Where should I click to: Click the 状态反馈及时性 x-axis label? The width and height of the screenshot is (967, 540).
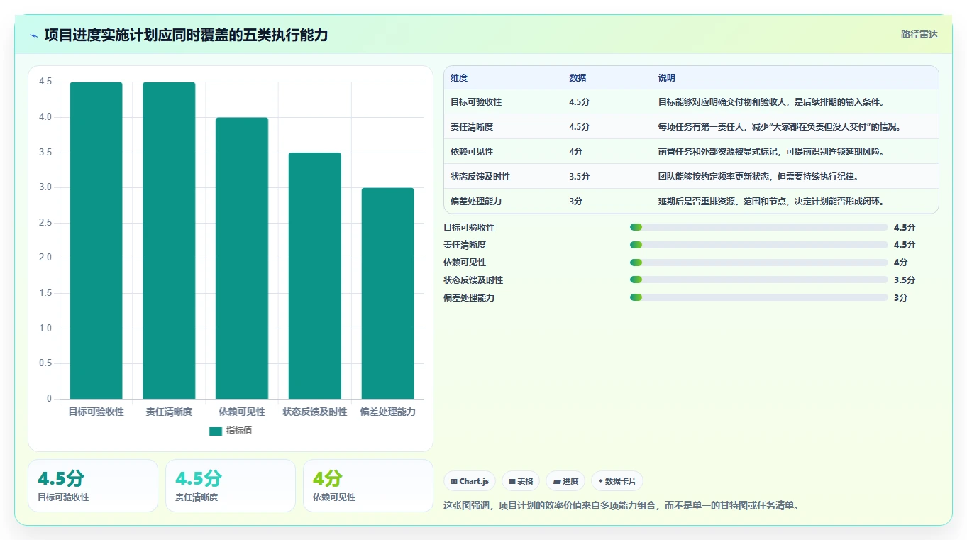[x=315, y=412]
